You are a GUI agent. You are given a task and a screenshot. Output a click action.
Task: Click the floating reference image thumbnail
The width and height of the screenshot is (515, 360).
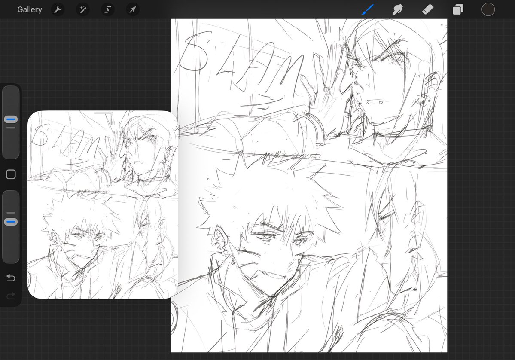click(x=103, y=205)
